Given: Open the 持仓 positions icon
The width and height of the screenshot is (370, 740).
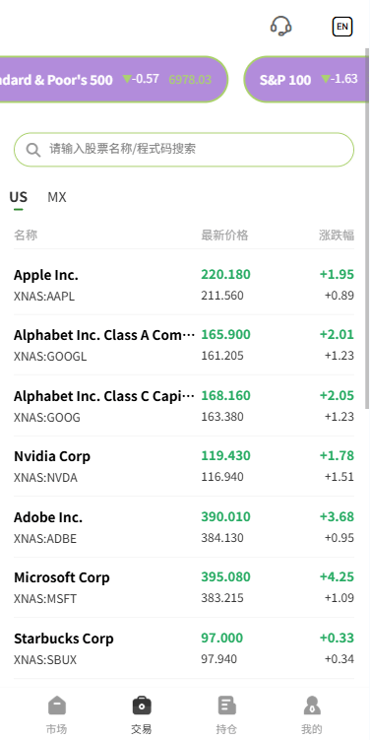Looking at the screenshot, I should (x=226, y=706).
